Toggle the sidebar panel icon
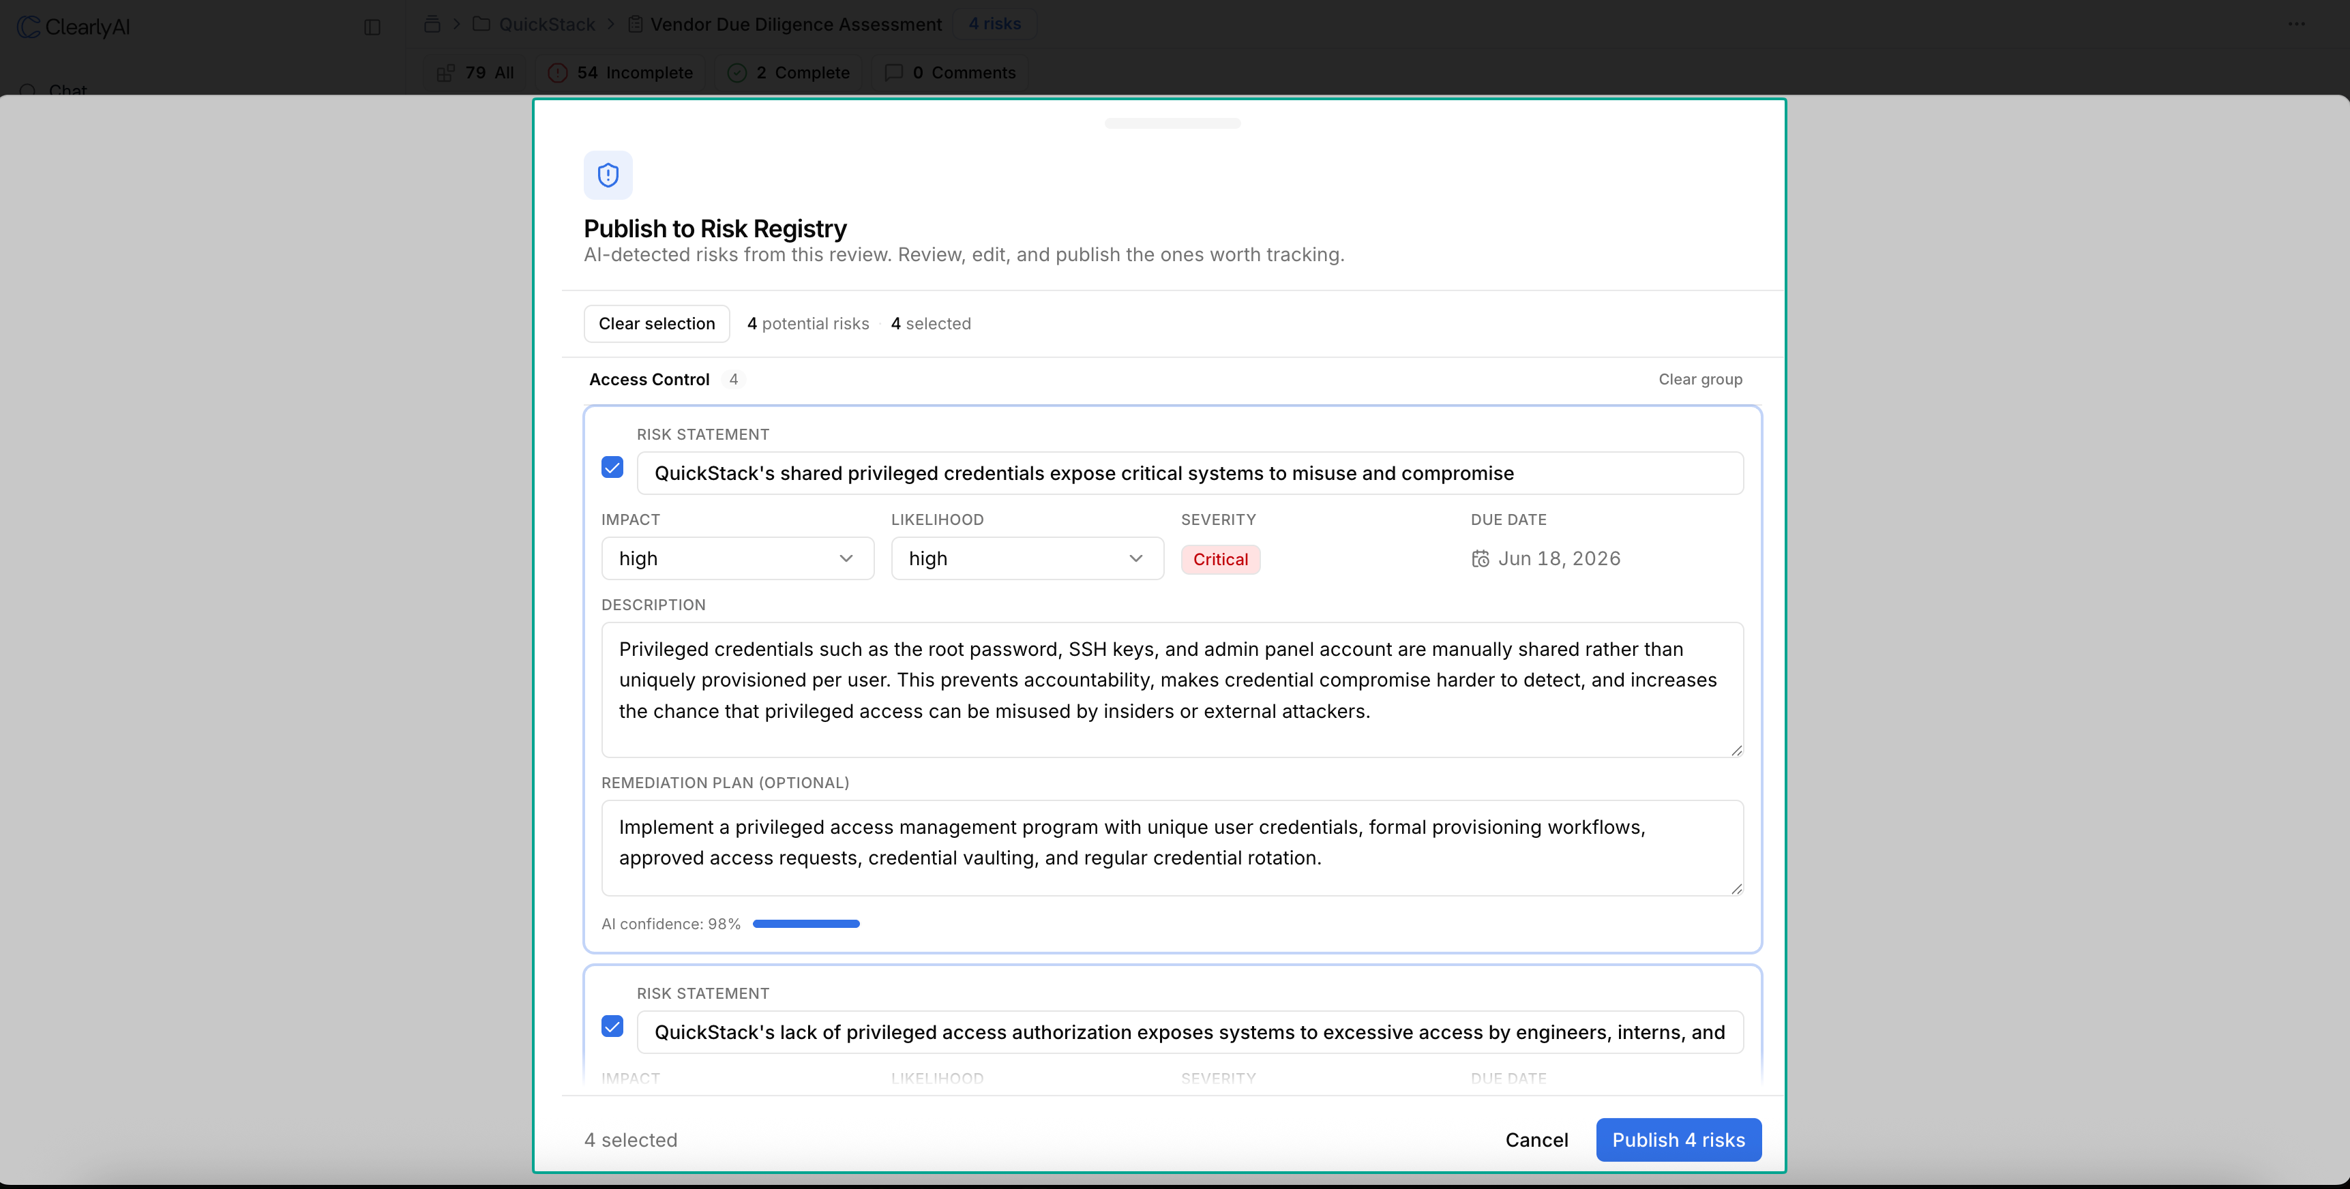 [372, 27]
